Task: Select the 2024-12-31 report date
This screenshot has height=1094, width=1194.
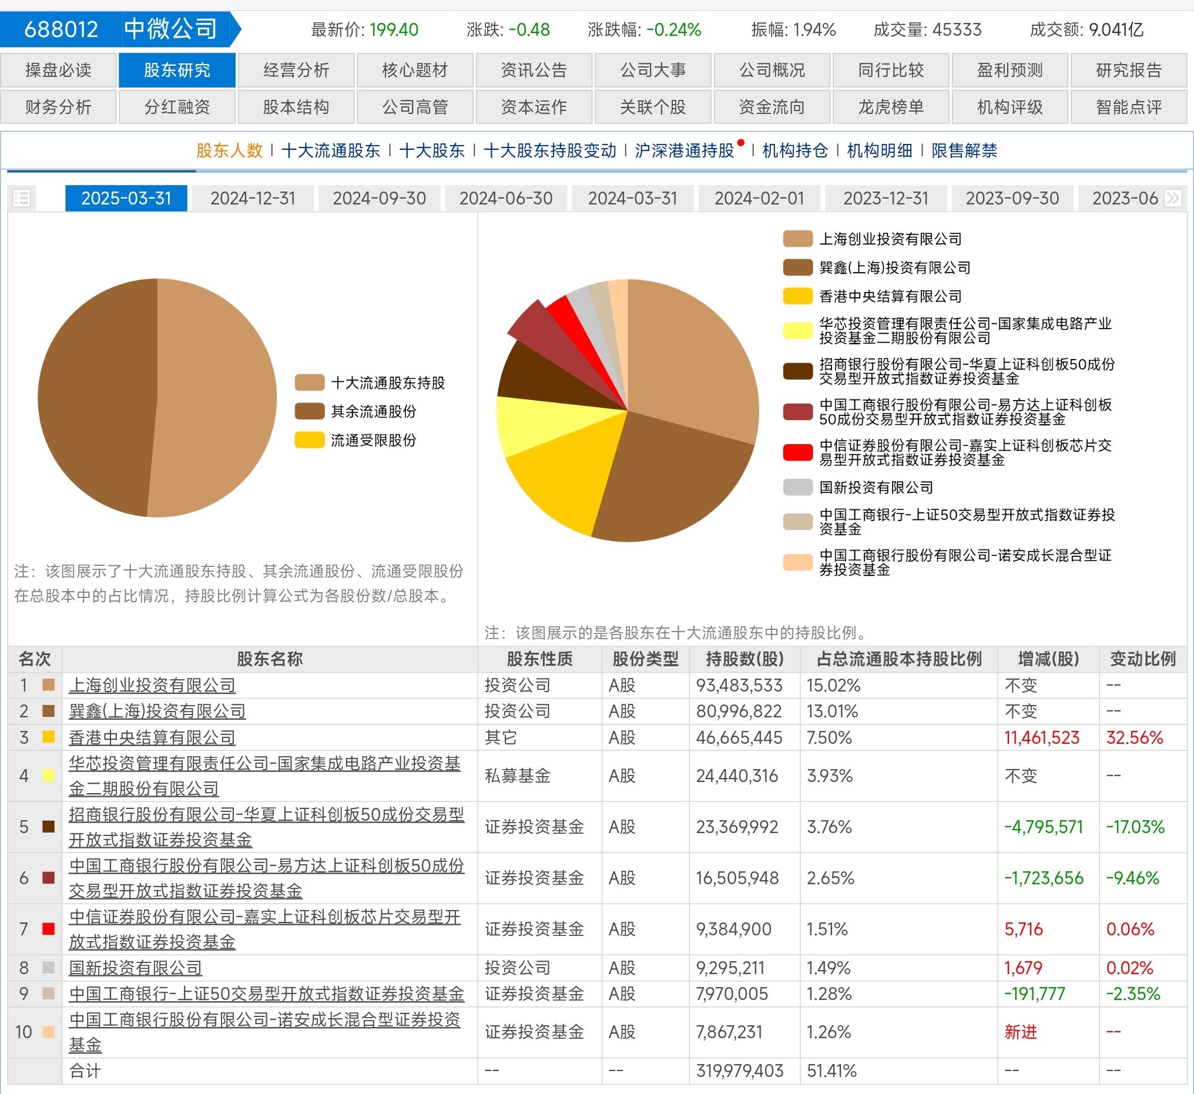Action: [x=253, y=198]
